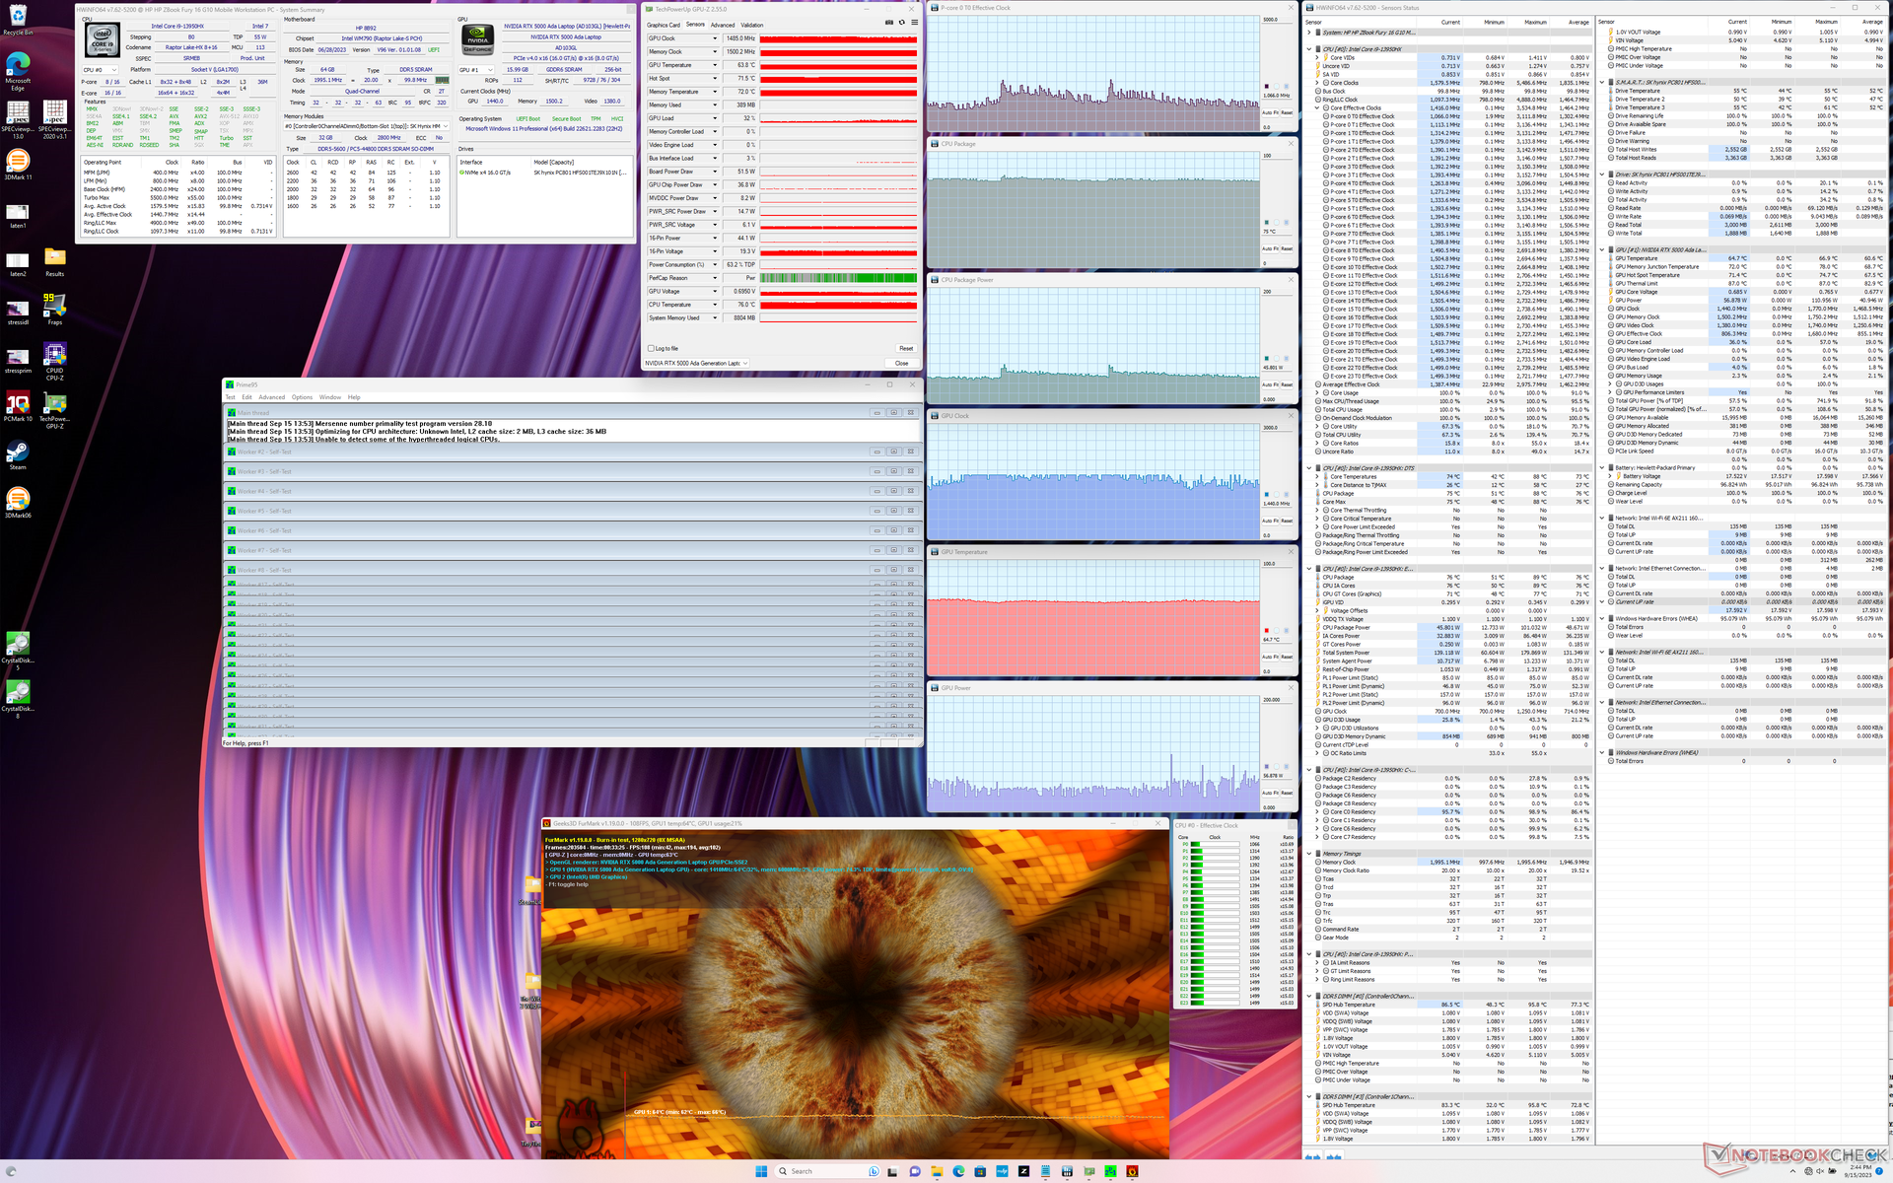Image resolution: width=1893 pixels, height=1183 pixels.
Task: Switch to the Graphics Card tab in GPU-Z
Action: [x=664, y=25]
